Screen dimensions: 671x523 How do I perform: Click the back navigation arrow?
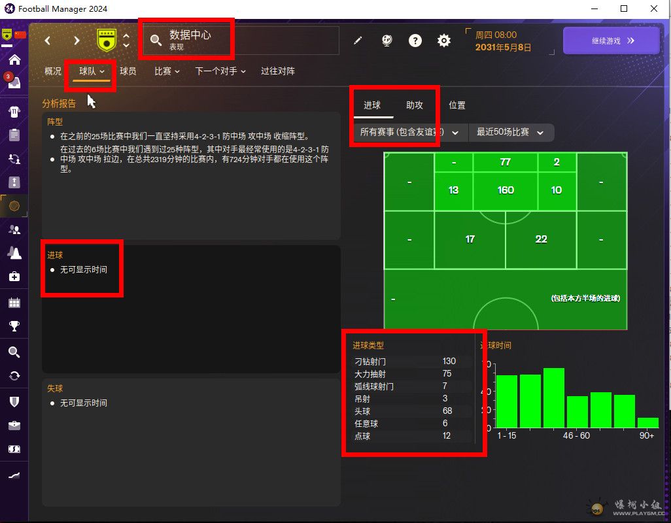tap(48, 41)
